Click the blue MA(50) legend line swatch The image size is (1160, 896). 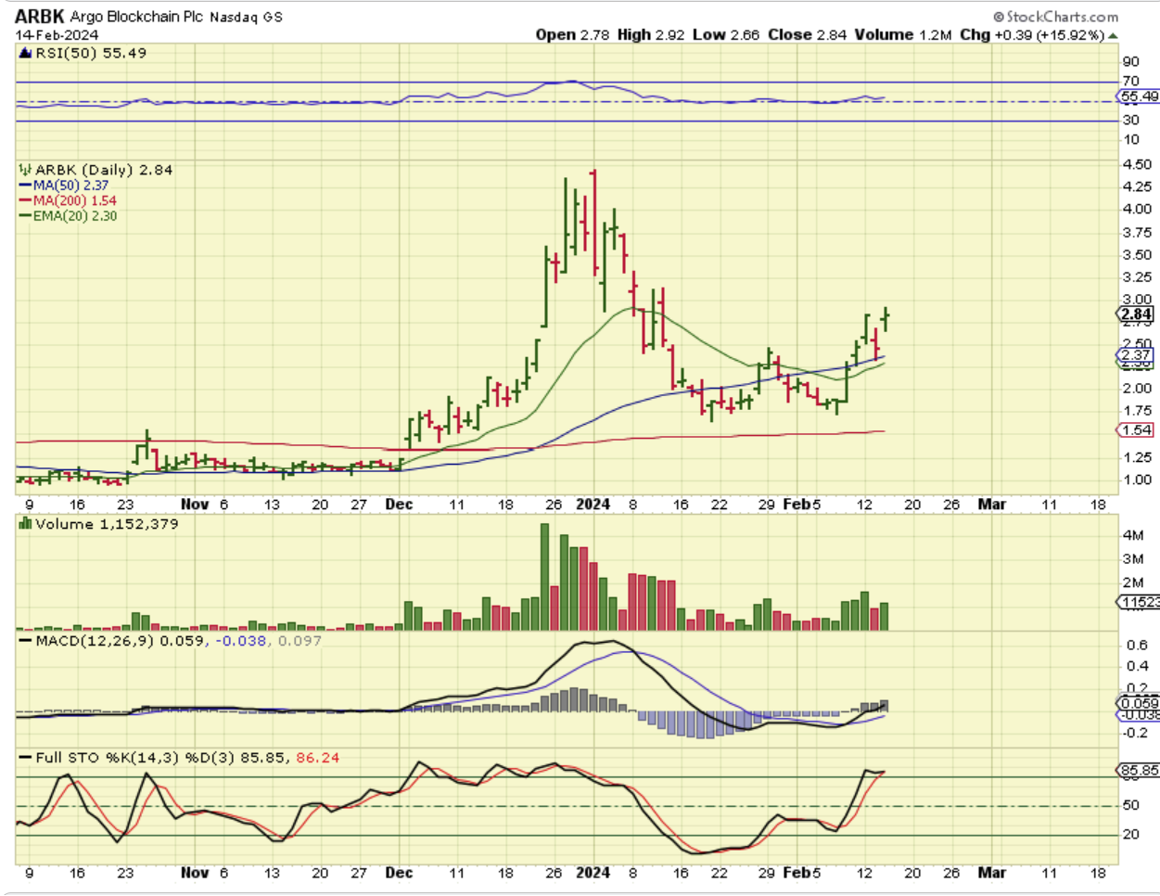(x=26, y=186)
